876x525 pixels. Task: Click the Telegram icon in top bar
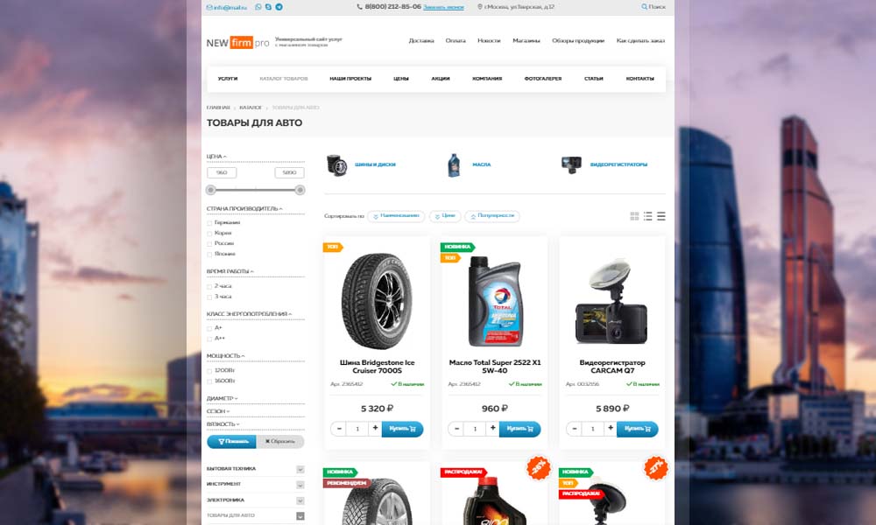[x=279, y=7]
